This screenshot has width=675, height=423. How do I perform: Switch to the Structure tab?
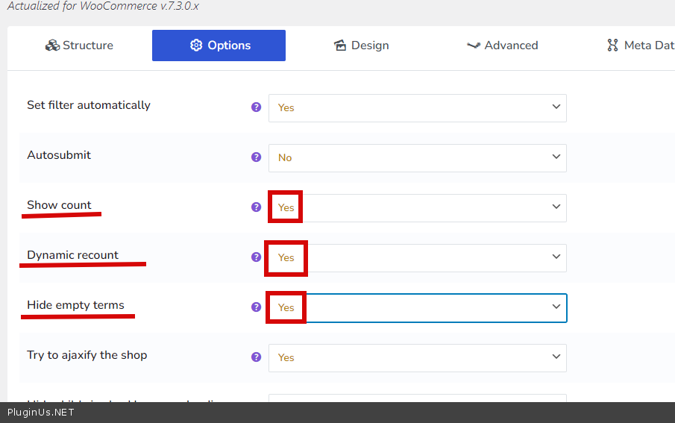point(79,46)
